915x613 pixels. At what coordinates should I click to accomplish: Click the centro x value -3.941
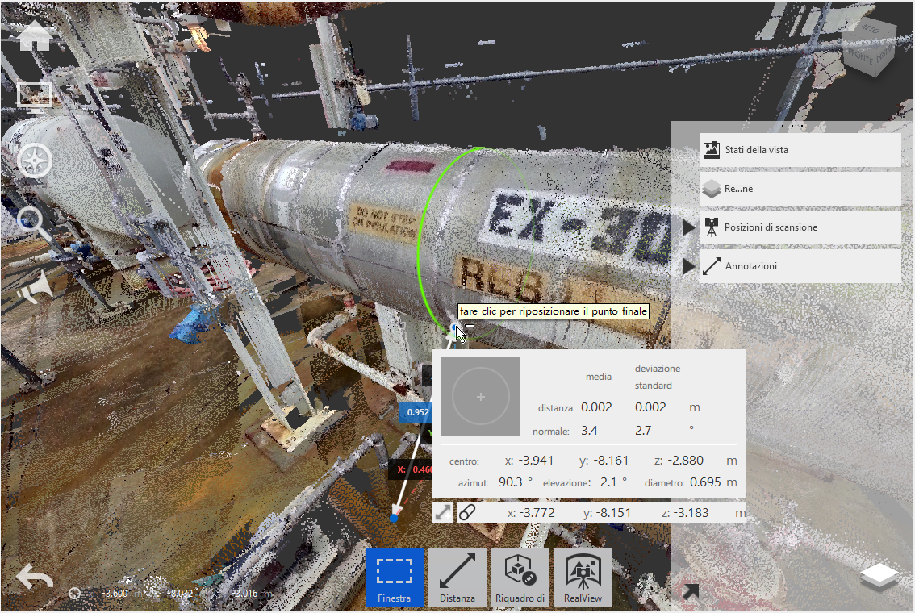[537, 461]
